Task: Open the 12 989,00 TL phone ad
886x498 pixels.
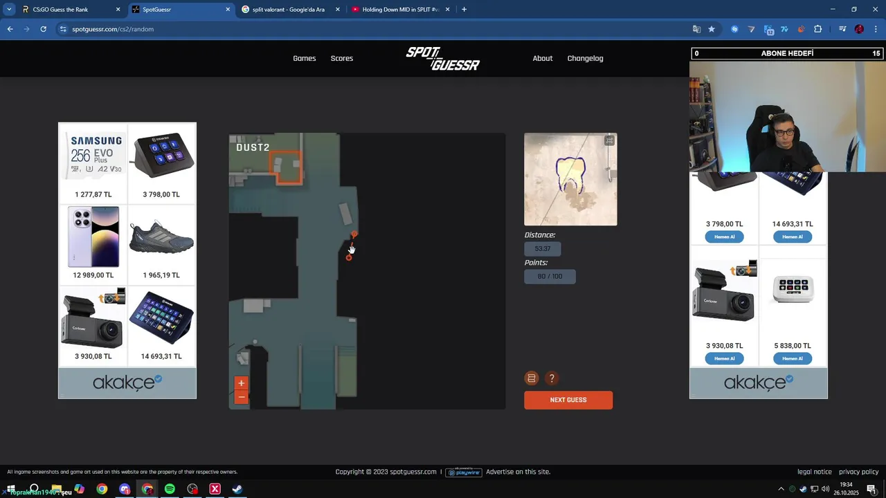Action: [93, 243]
